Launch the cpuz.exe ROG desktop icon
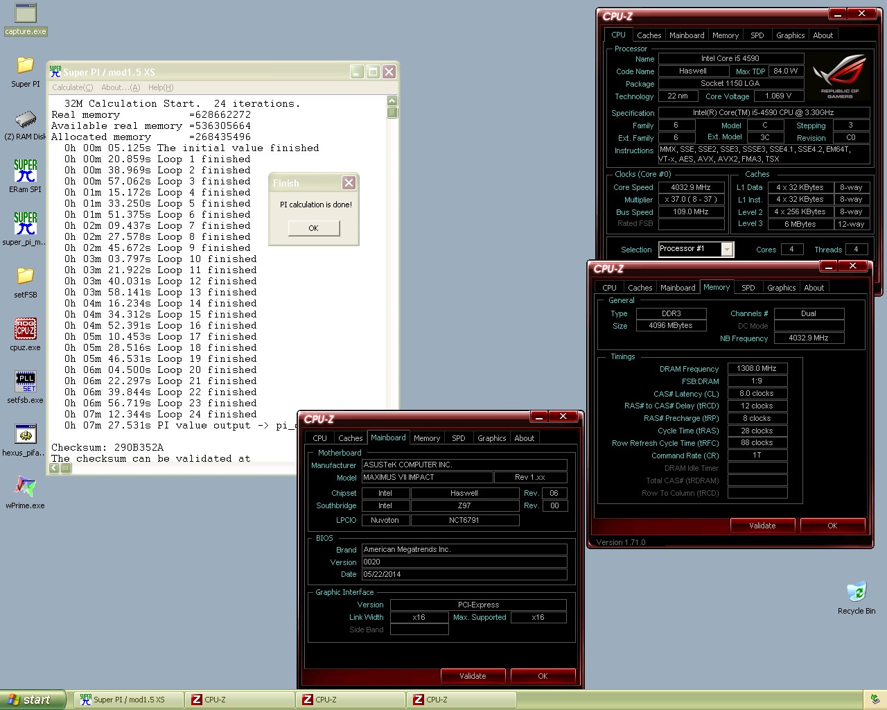887x710 pixels. pos(26,334)
